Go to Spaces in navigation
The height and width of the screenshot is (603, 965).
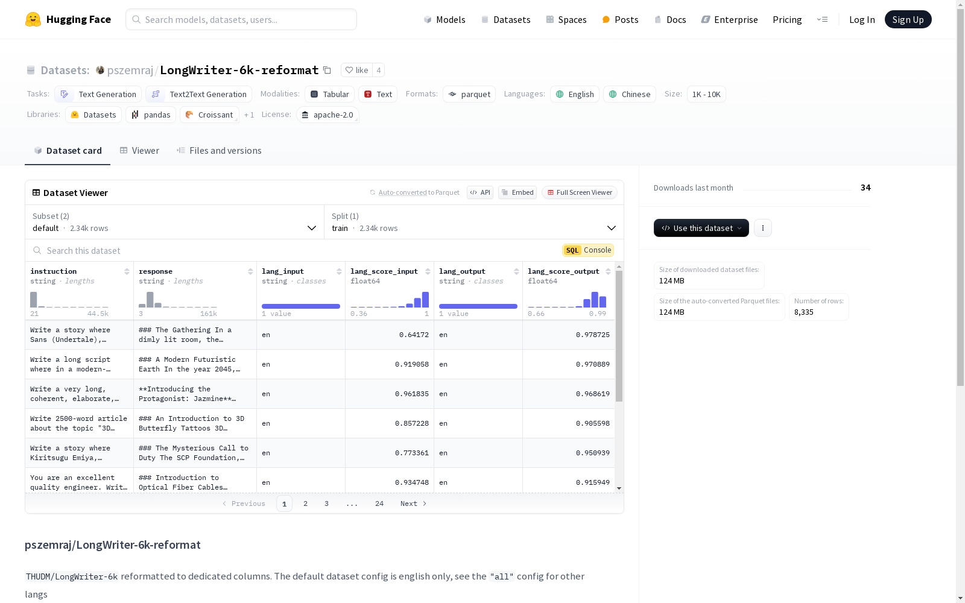[566, 19]
